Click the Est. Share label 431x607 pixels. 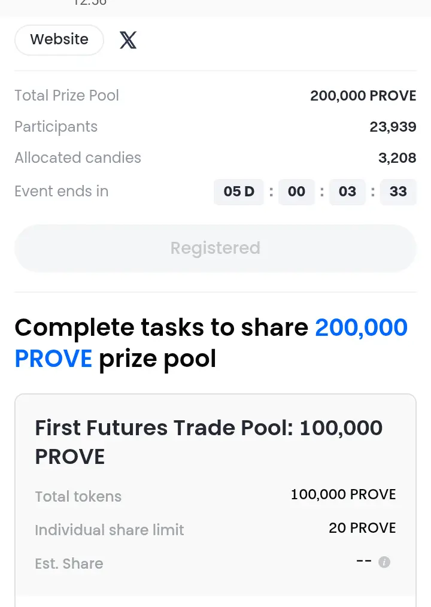point(69,564)
